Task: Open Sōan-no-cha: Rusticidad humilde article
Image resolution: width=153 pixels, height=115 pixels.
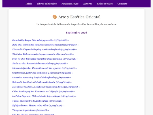Action: (x=45, y=59)
